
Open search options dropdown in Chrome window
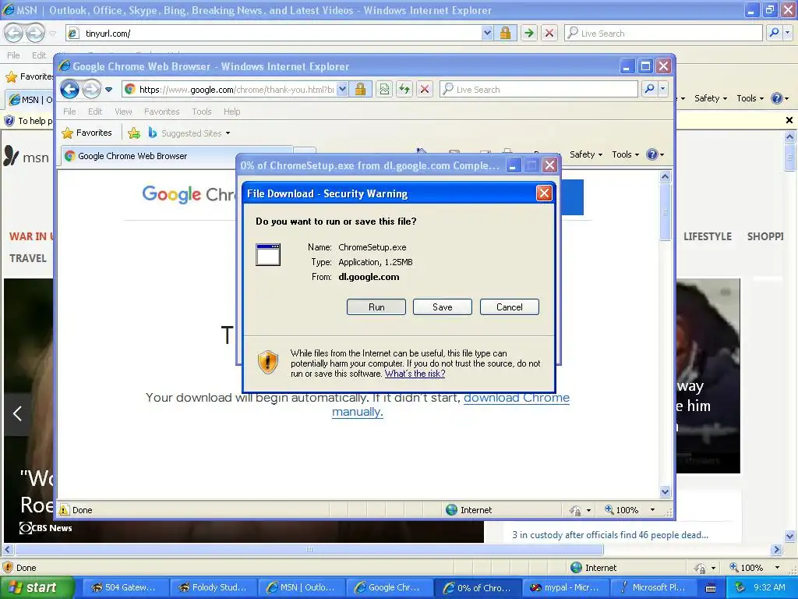tap(662, 90)
